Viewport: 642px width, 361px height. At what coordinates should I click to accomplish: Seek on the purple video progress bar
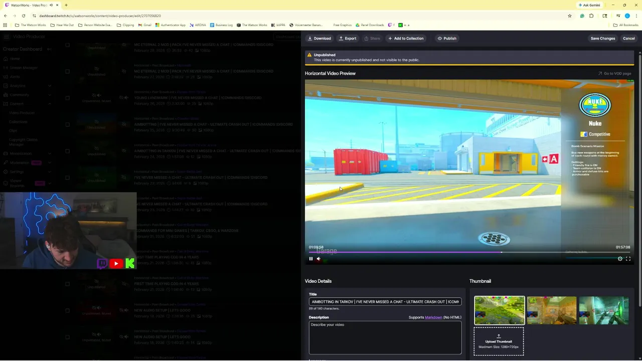[x=469, y=252]
